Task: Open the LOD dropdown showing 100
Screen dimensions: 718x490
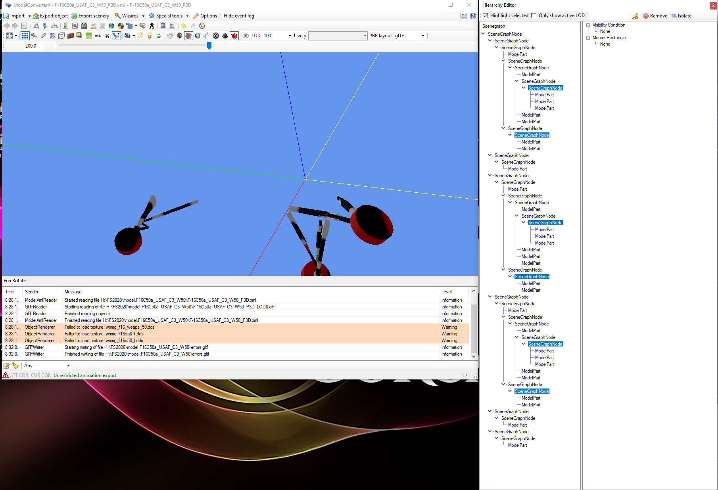Action: coord(289,36)
